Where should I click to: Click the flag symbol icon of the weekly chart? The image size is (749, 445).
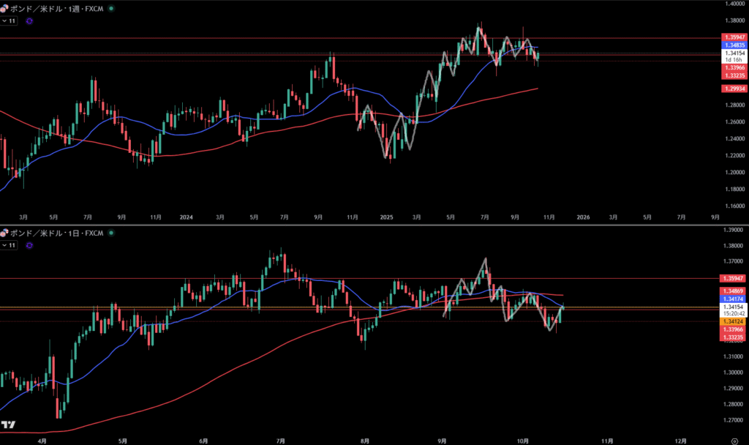[x=4, y=9]
